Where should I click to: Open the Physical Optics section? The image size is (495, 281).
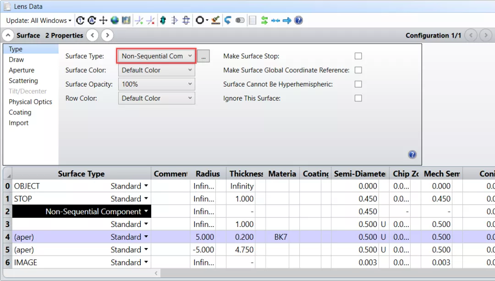[30, 102]
